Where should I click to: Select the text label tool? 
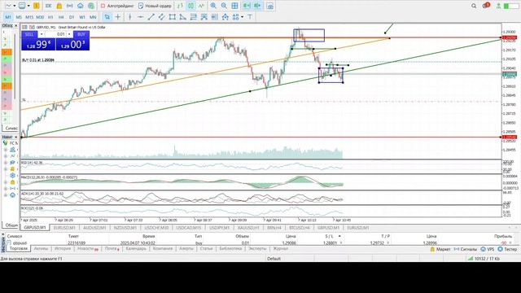click(250, 16)
